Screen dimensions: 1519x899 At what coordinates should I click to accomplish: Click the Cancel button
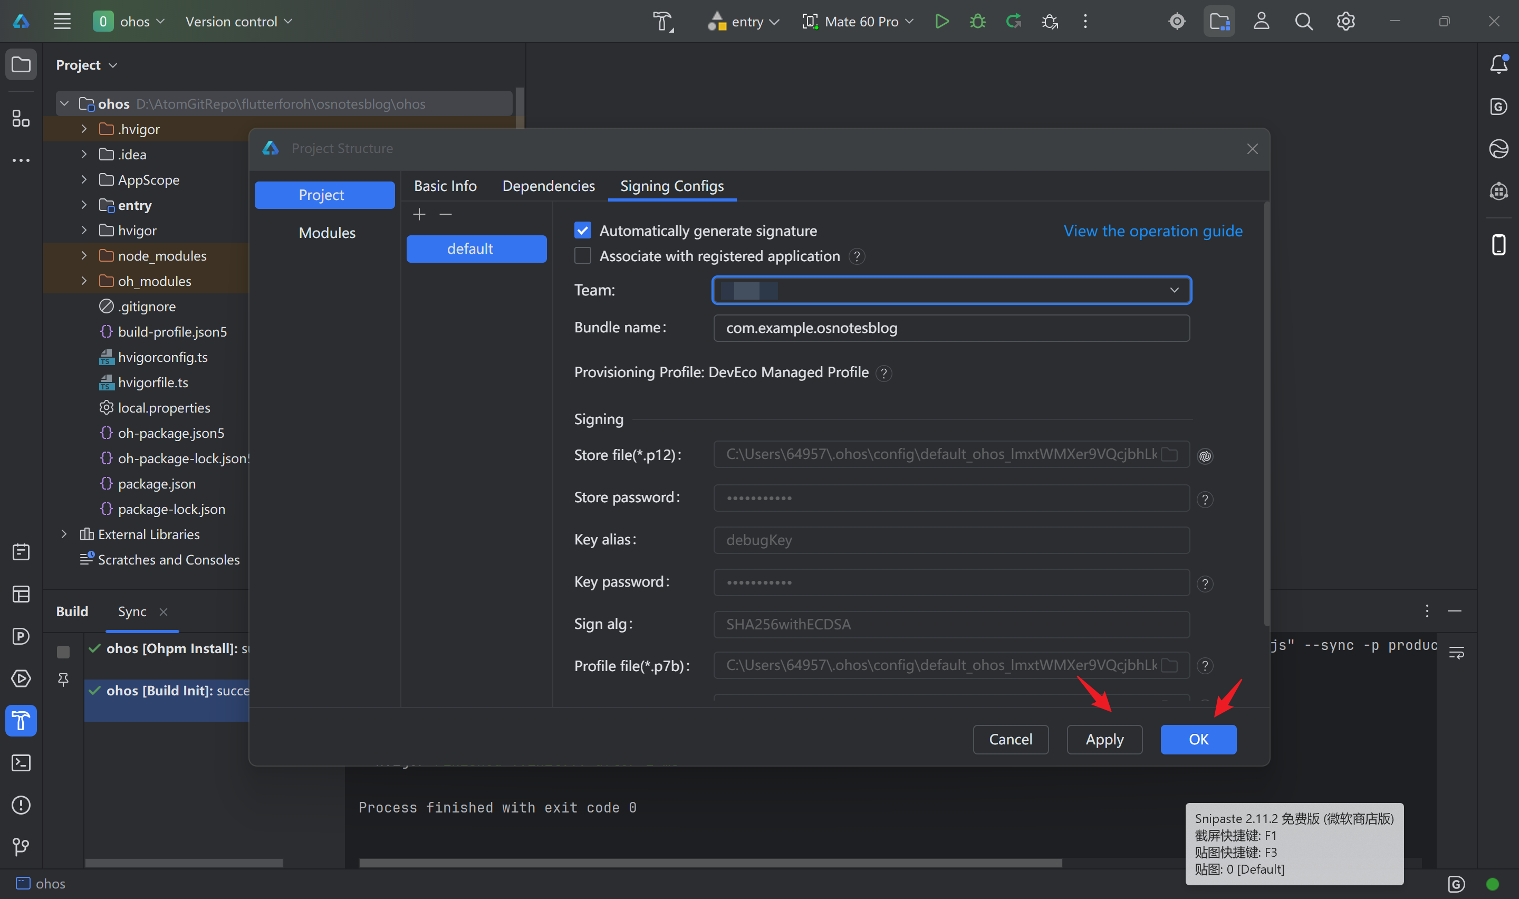click(x=1011, y=739)
